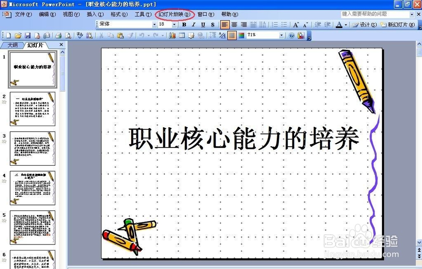The width and height of the screenshot is (422, 269).
Task: Expand the 71% zoom dropdown
Action: 281,35
